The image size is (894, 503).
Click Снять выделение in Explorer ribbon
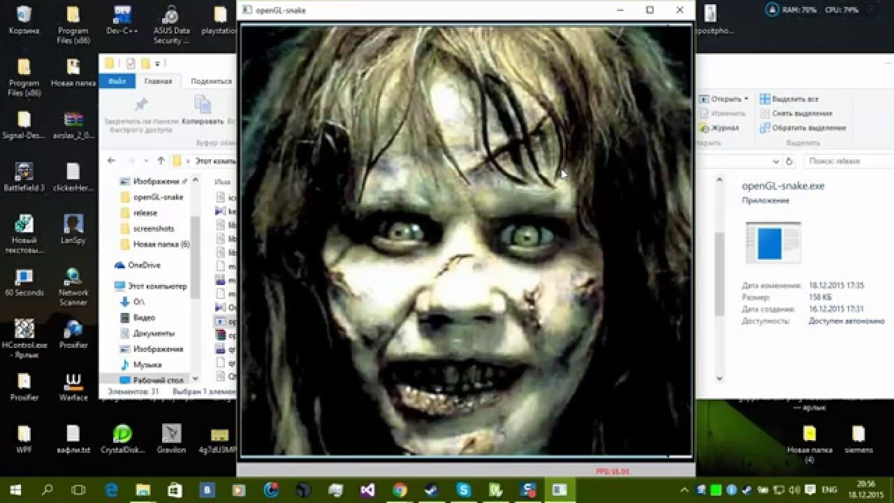[796, 113]
